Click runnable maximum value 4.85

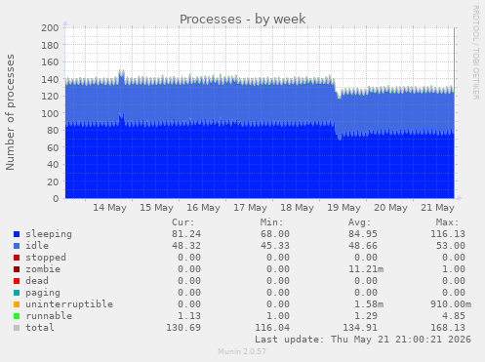tap(454, 316)
